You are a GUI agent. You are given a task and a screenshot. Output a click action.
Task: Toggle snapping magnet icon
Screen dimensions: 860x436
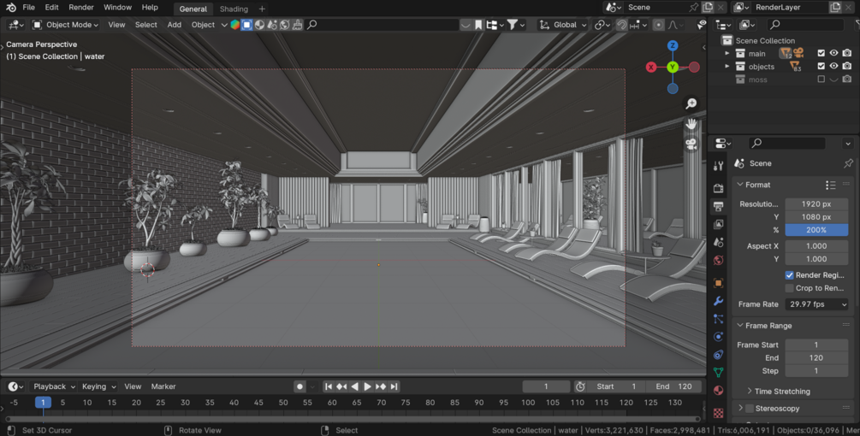tap(621, 25)
